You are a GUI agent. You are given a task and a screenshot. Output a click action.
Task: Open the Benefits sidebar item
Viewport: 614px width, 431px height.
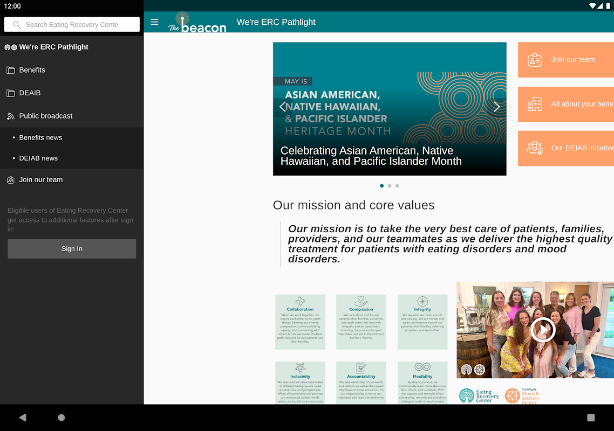tap(72, 70)
